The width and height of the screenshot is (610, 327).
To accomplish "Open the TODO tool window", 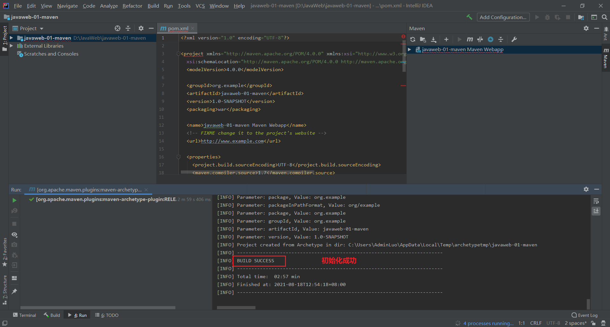I will [107, 315].
